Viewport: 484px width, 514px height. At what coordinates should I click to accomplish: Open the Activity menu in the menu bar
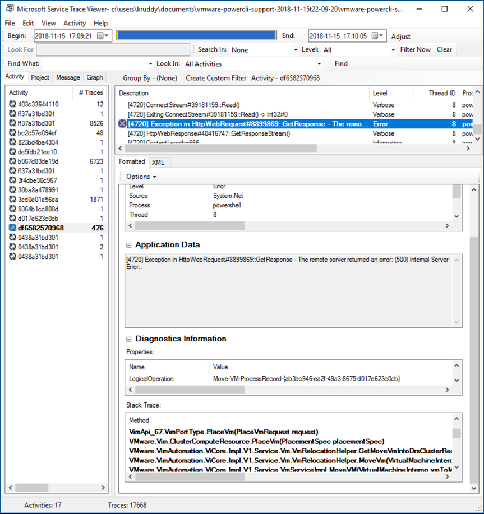[x=75, y=23]
